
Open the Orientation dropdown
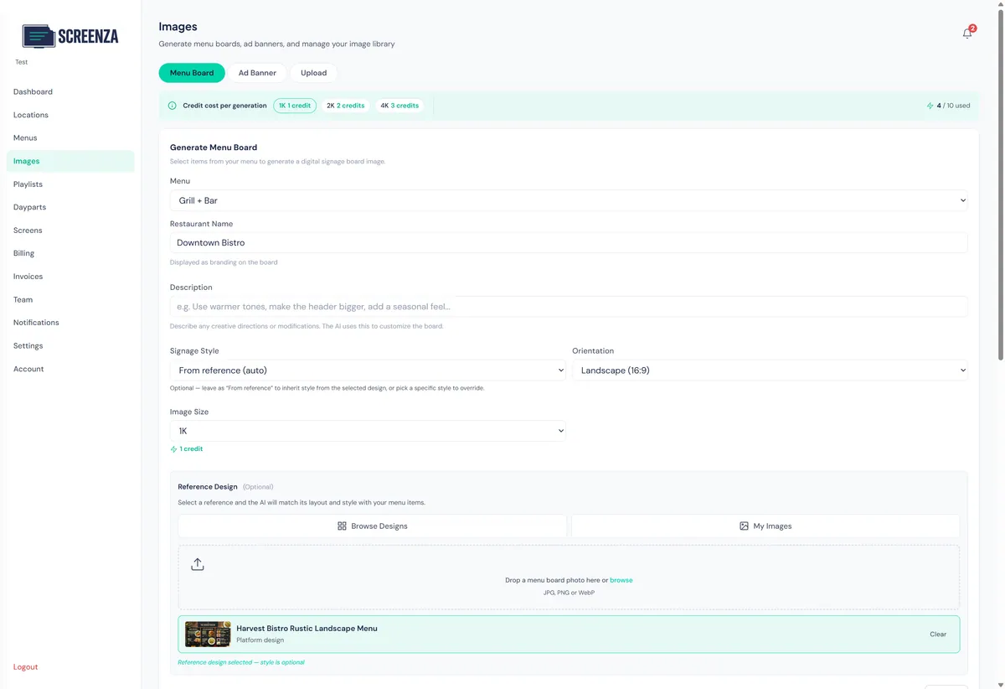(x=770, y=370)
